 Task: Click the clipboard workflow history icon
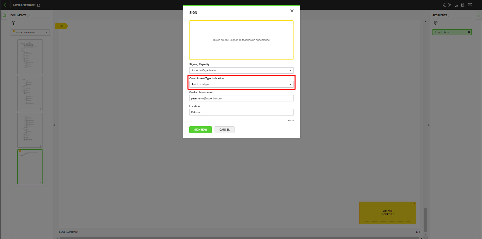coord(463,5)
